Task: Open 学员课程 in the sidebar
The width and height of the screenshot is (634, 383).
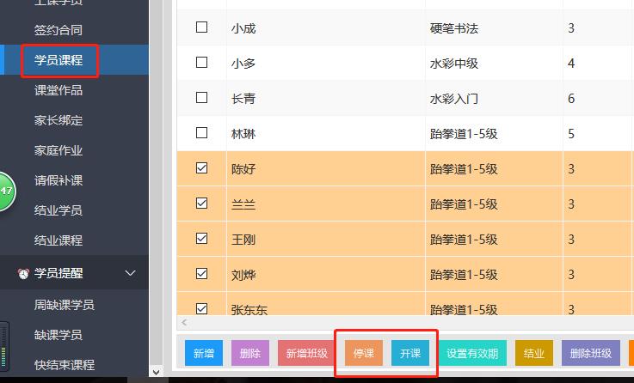Action: [58, 60]
